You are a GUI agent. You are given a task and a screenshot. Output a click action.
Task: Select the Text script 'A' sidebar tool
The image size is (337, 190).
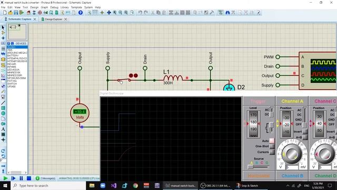pyautogui.click(x=3, y=129)
